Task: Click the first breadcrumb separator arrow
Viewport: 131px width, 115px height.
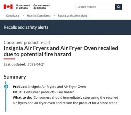Action: pos(23,16)
